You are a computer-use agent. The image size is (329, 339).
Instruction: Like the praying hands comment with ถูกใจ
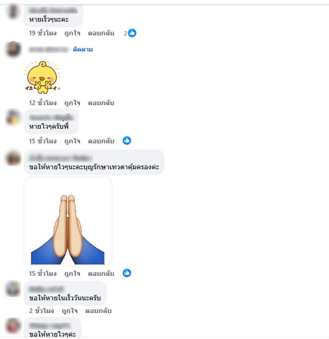click(x=72, y=274)
